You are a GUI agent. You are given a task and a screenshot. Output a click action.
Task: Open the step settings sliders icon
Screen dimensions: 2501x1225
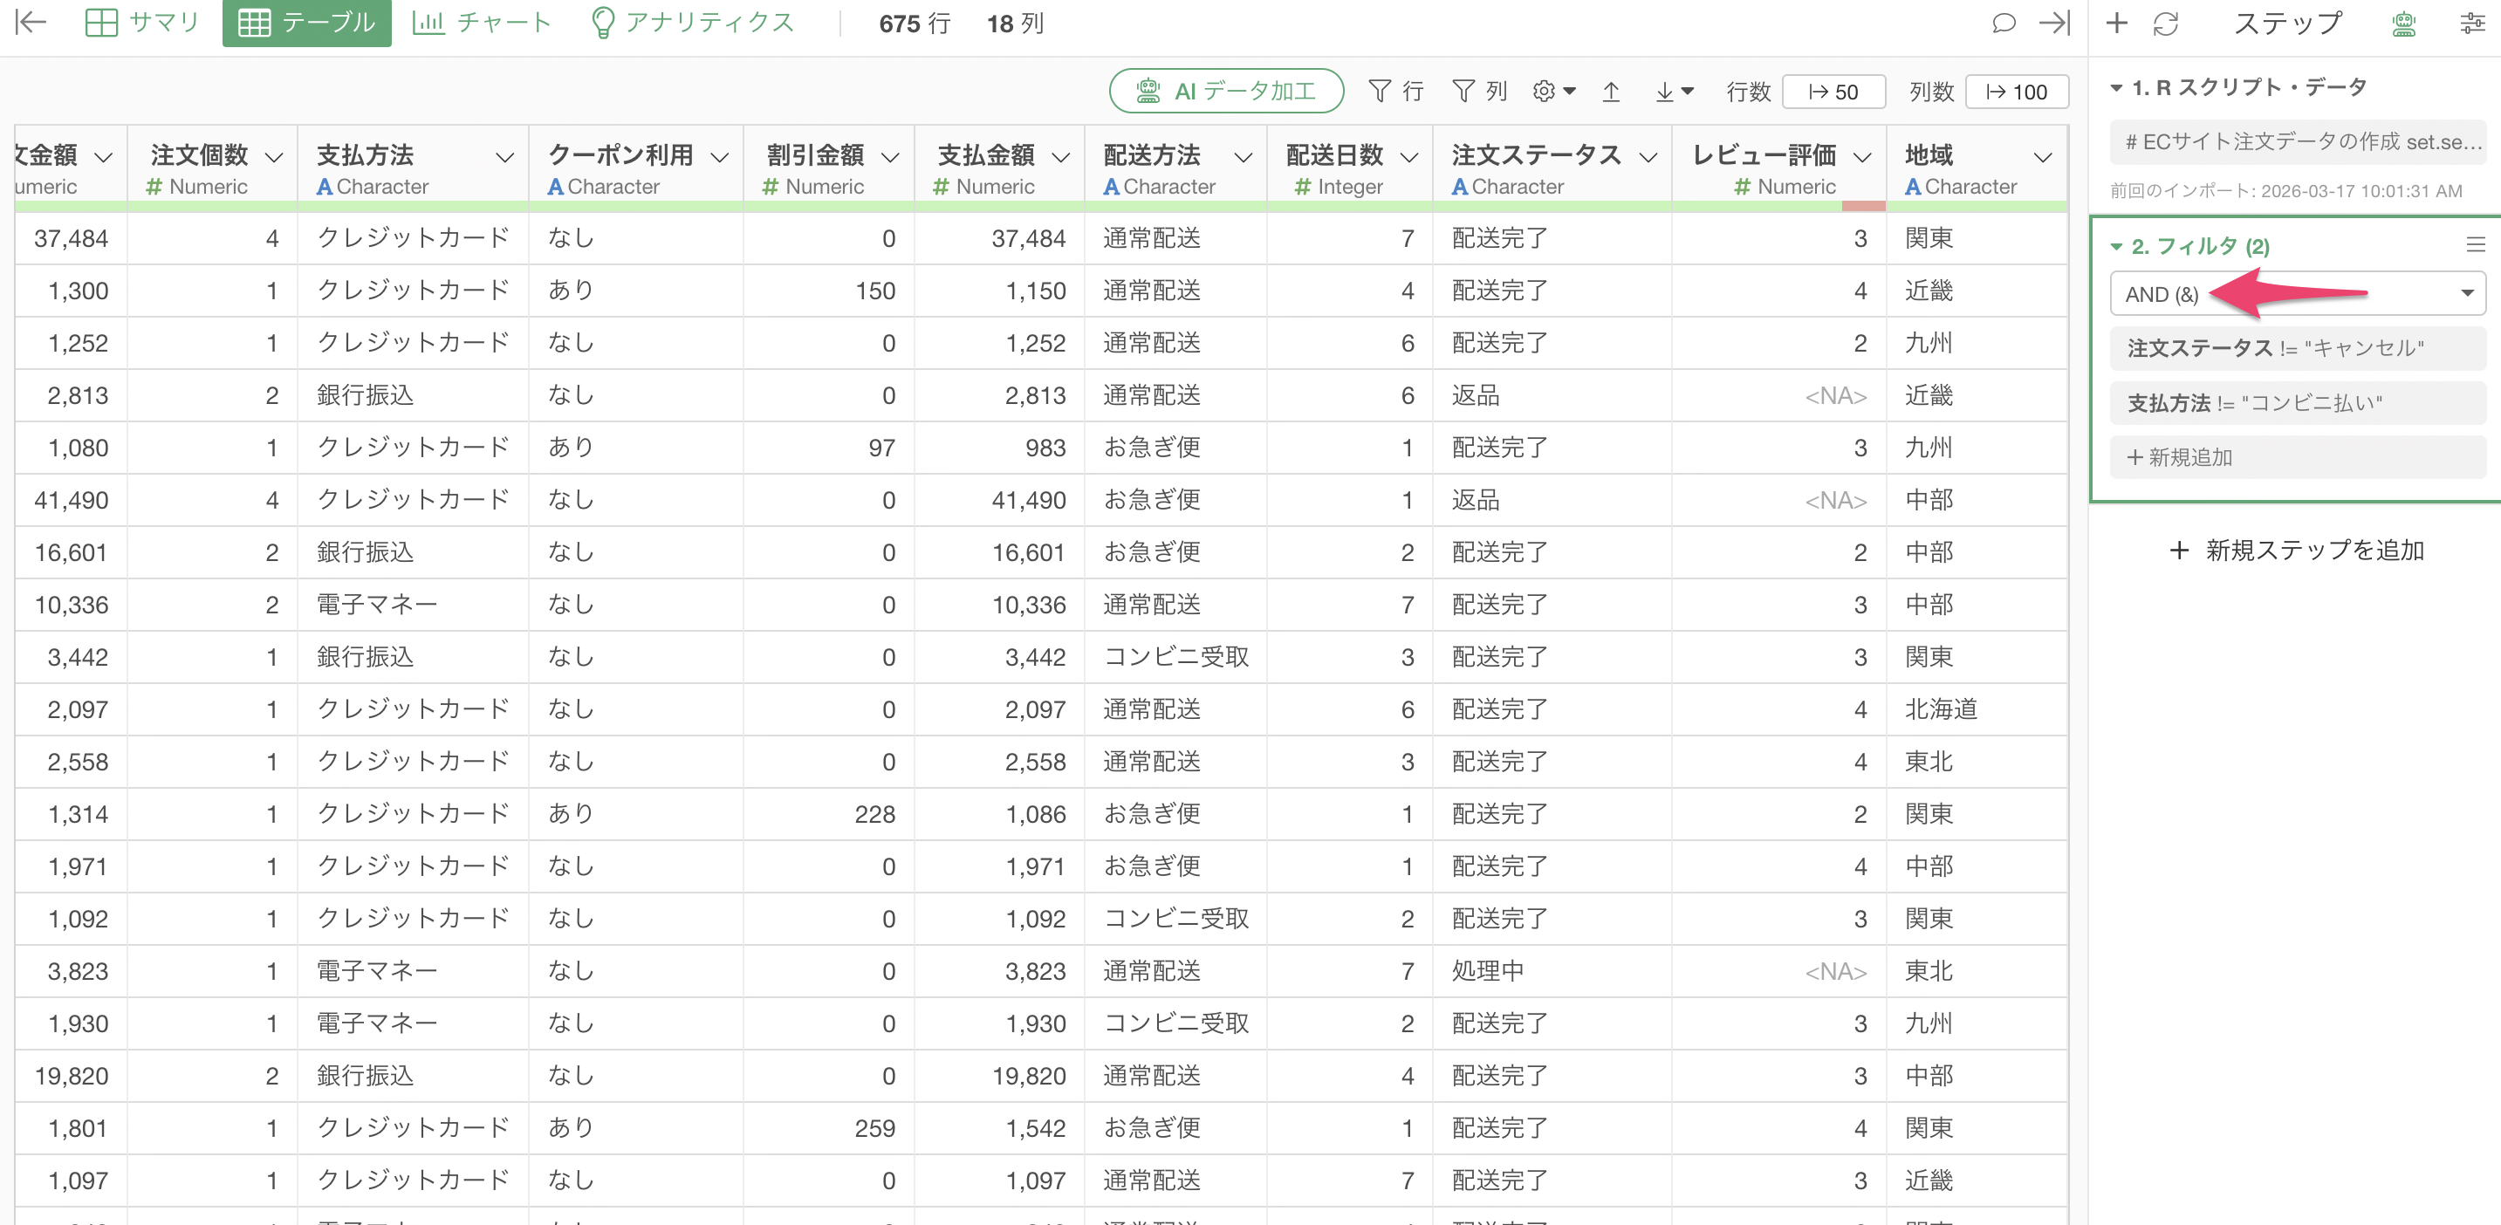(x=2472, y=23)
